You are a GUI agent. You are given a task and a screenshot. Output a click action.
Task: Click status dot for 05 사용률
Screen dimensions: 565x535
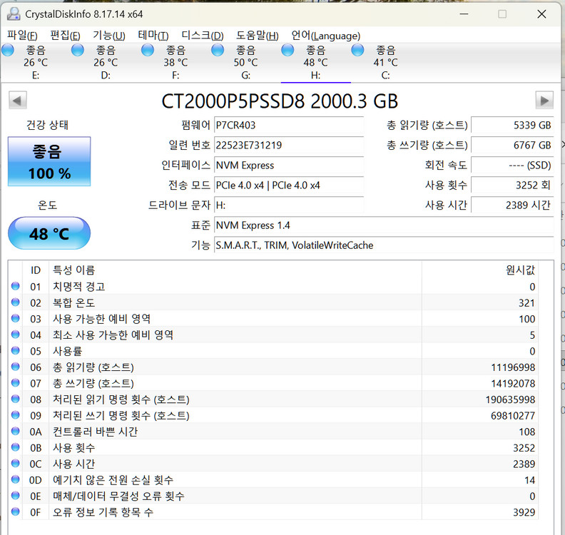pyautogui.click(x=15, y=350)
